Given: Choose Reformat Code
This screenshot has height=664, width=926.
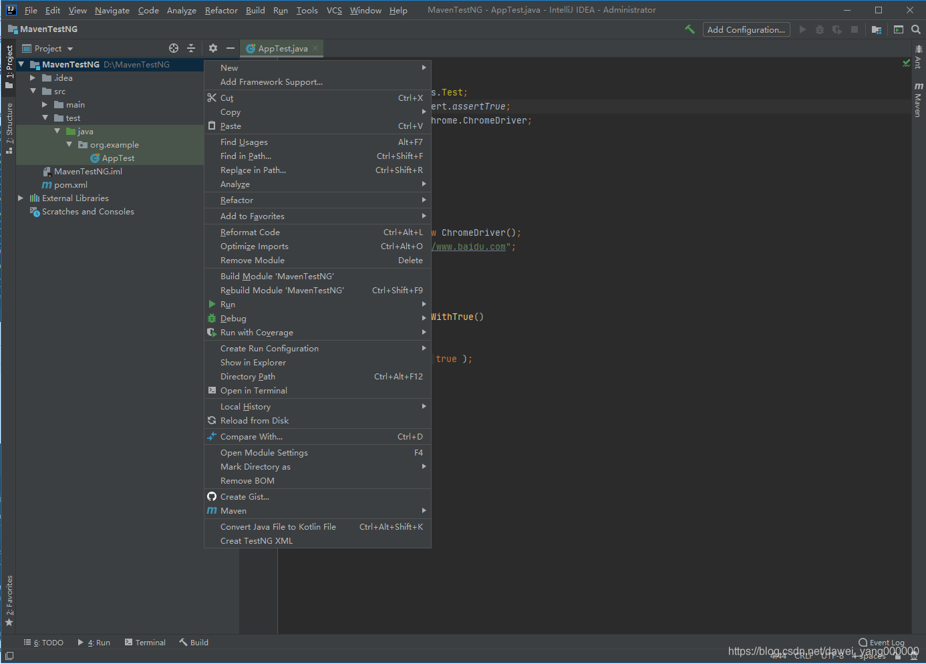Looking at the screenshot, I should click(x=317, y=232).
